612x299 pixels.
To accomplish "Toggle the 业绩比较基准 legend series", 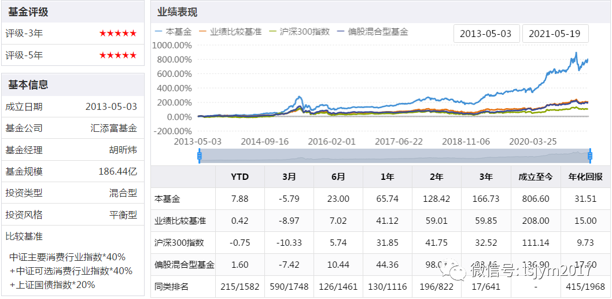I will coord(230,32).
